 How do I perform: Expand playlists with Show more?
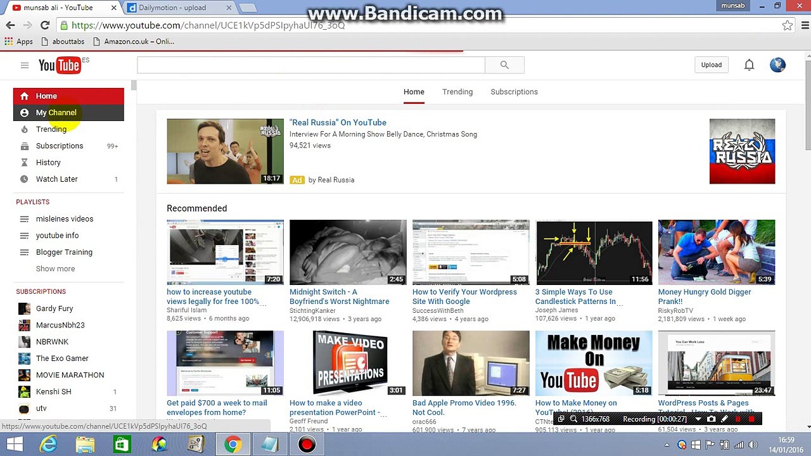coord(55,269)
